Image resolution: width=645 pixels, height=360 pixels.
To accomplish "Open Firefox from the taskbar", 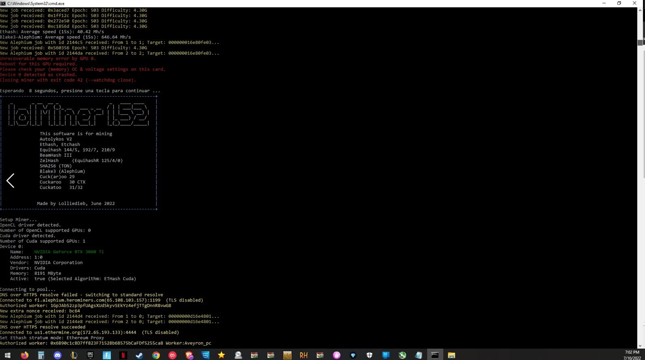I will click(x=25, y=355).
